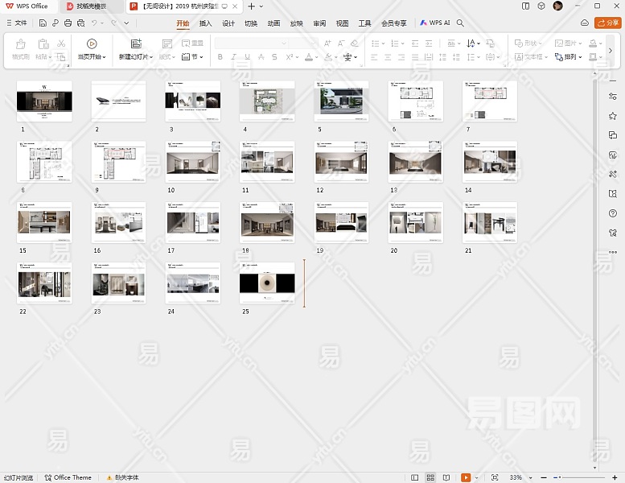
Task: Switch to normal view icon in status bar
Action: [415, 477]
